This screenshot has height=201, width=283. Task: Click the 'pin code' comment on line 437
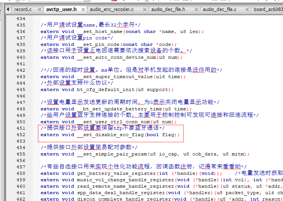tap(77, 38)
